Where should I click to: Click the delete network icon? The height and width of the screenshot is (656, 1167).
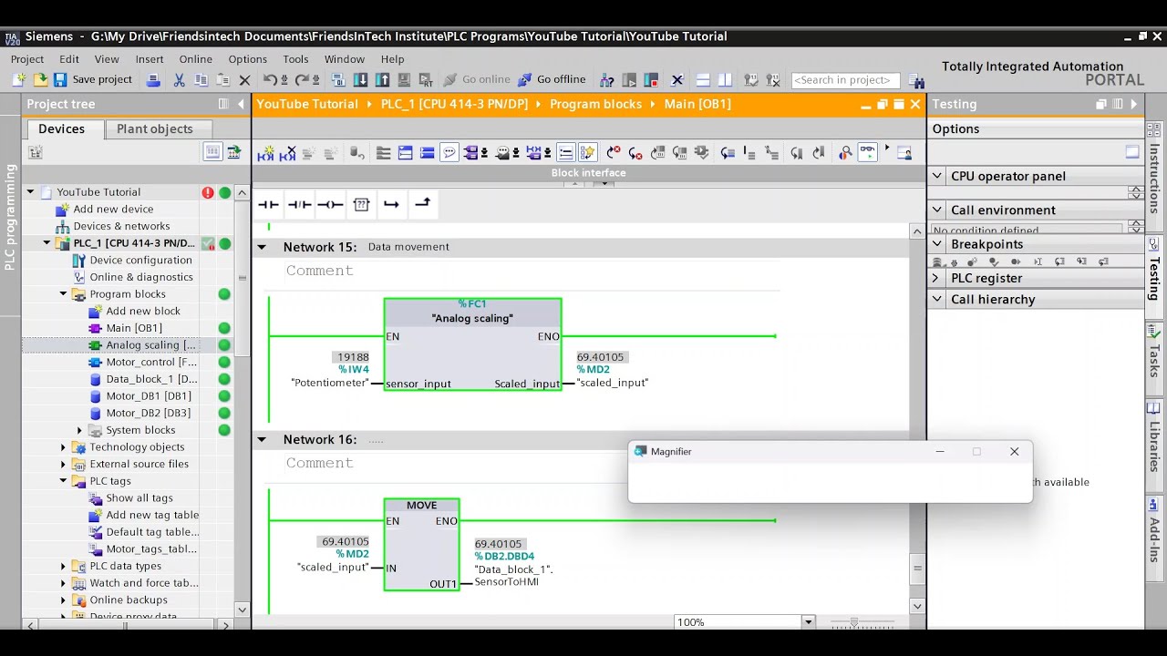click(x=287, y=153)
